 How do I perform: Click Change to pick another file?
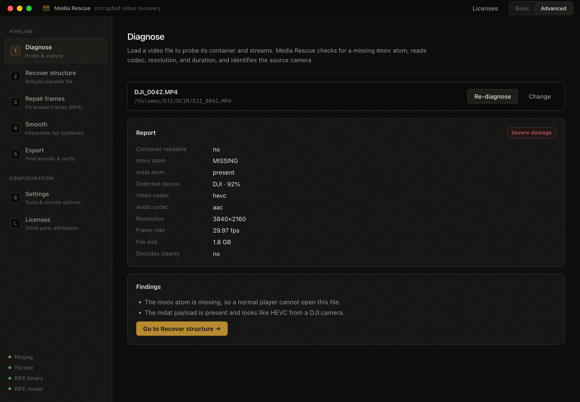coord(540,96)
